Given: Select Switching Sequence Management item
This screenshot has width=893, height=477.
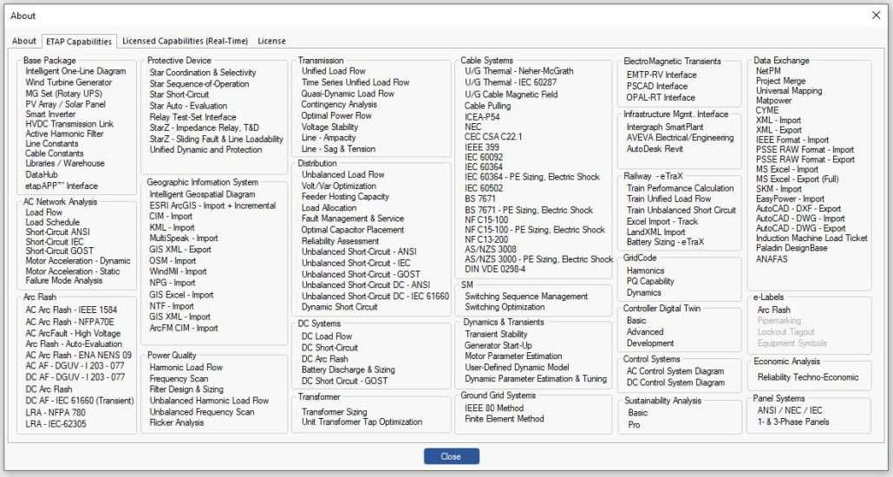Looking at the screenshot, I should [x=526, y=297].
